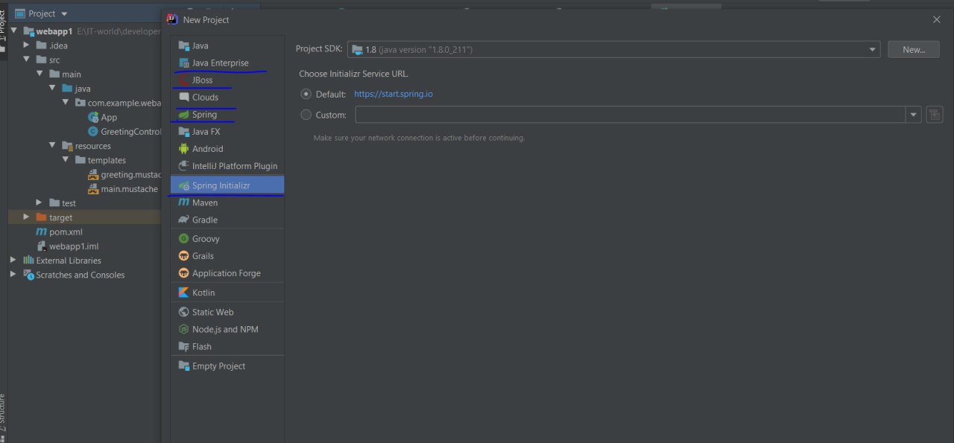Click the App class icon in tree
954x443 pixels.
pyautogui.click(x=93, y=117)
